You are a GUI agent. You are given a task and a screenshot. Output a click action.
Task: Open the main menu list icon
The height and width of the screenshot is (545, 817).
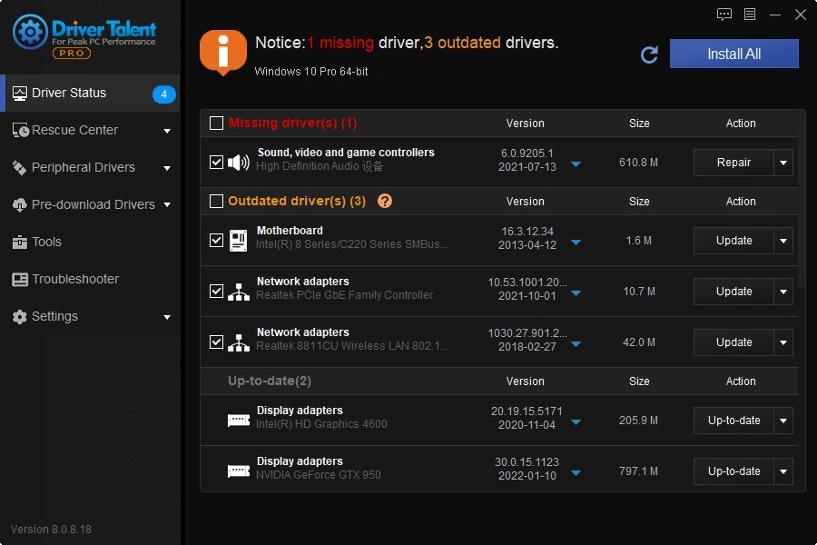point(750,14)
